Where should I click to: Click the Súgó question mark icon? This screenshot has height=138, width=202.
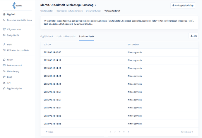pos(4,77)
